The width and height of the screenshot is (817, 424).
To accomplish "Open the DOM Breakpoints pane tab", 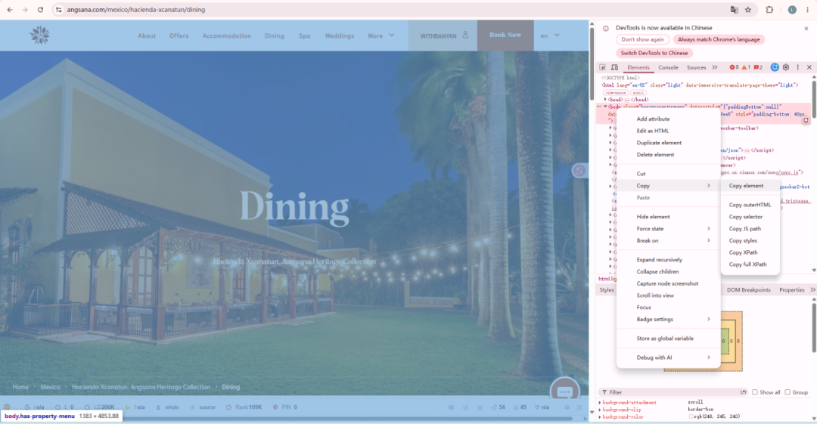I will [x=748, y=289].
